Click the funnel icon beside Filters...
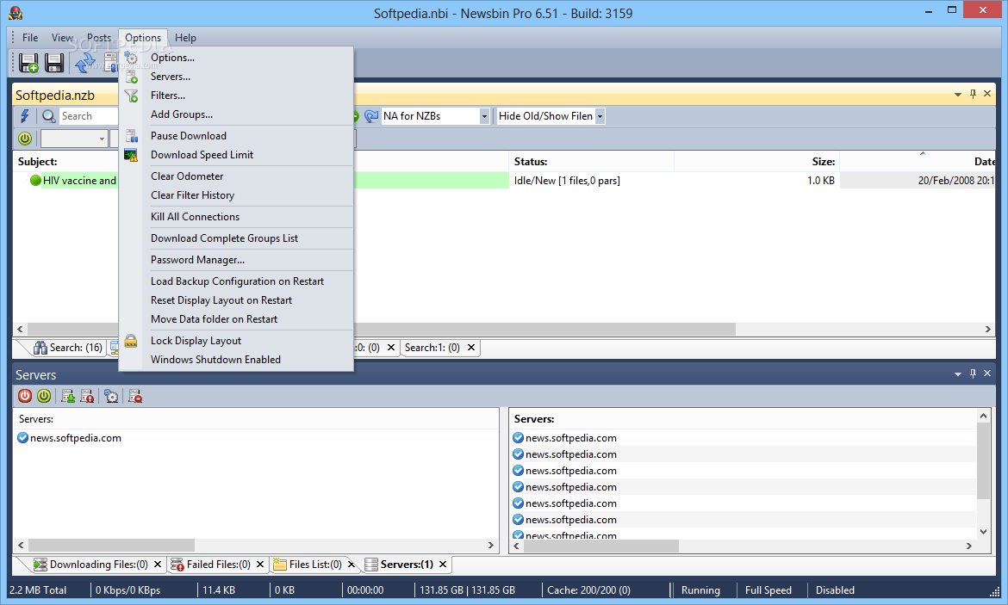Image resolution: width=1008 pixels, height=605 pixels. [131, 96]
